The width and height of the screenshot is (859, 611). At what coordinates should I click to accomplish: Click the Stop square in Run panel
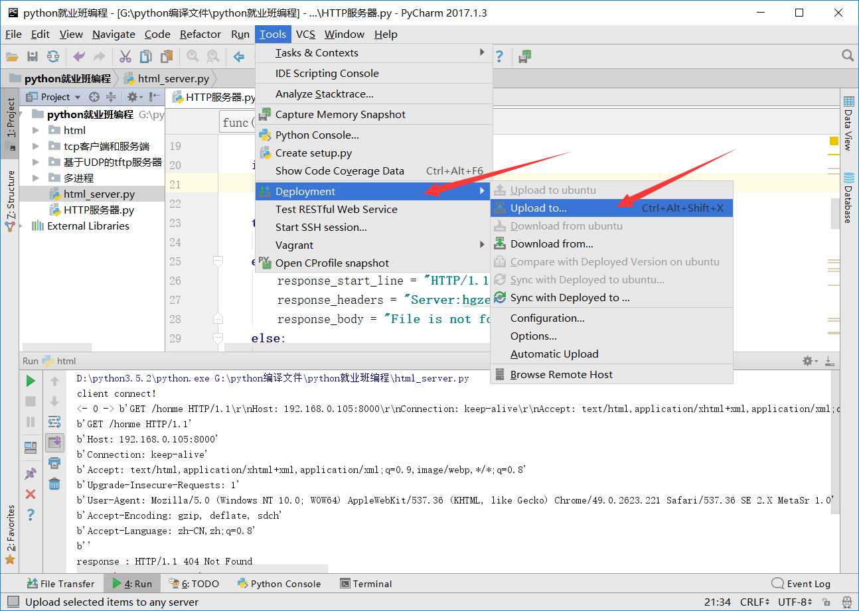click(31, 401)
